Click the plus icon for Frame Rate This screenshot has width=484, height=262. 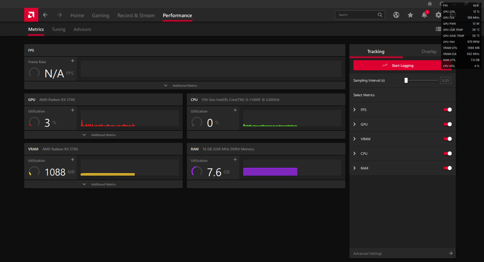pyautogui.click(x=73, y=61)
